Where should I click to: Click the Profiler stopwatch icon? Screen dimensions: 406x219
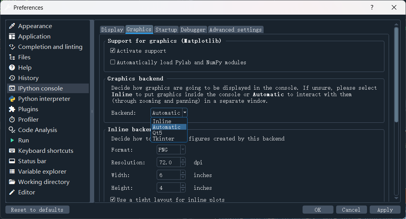tap(12, 120)
